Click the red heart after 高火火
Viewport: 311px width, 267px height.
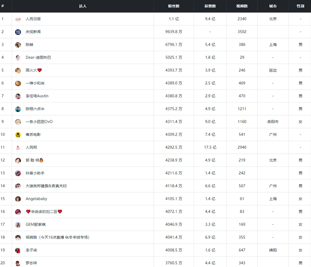tap(40, 70)
